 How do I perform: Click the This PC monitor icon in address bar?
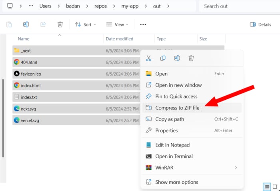tap(10, 6)
